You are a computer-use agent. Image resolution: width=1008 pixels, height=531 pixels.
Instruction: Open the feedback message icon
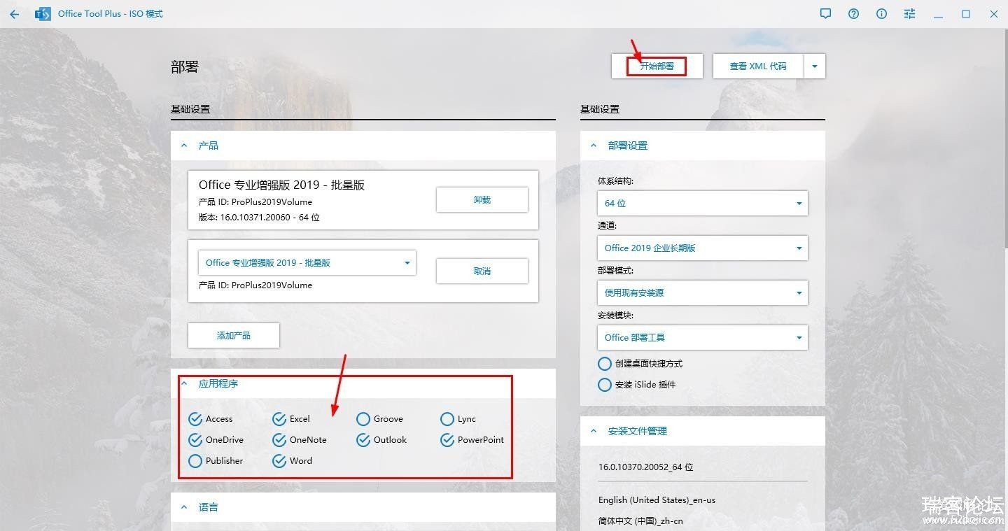pyautogui.click(x=825, y=14)
